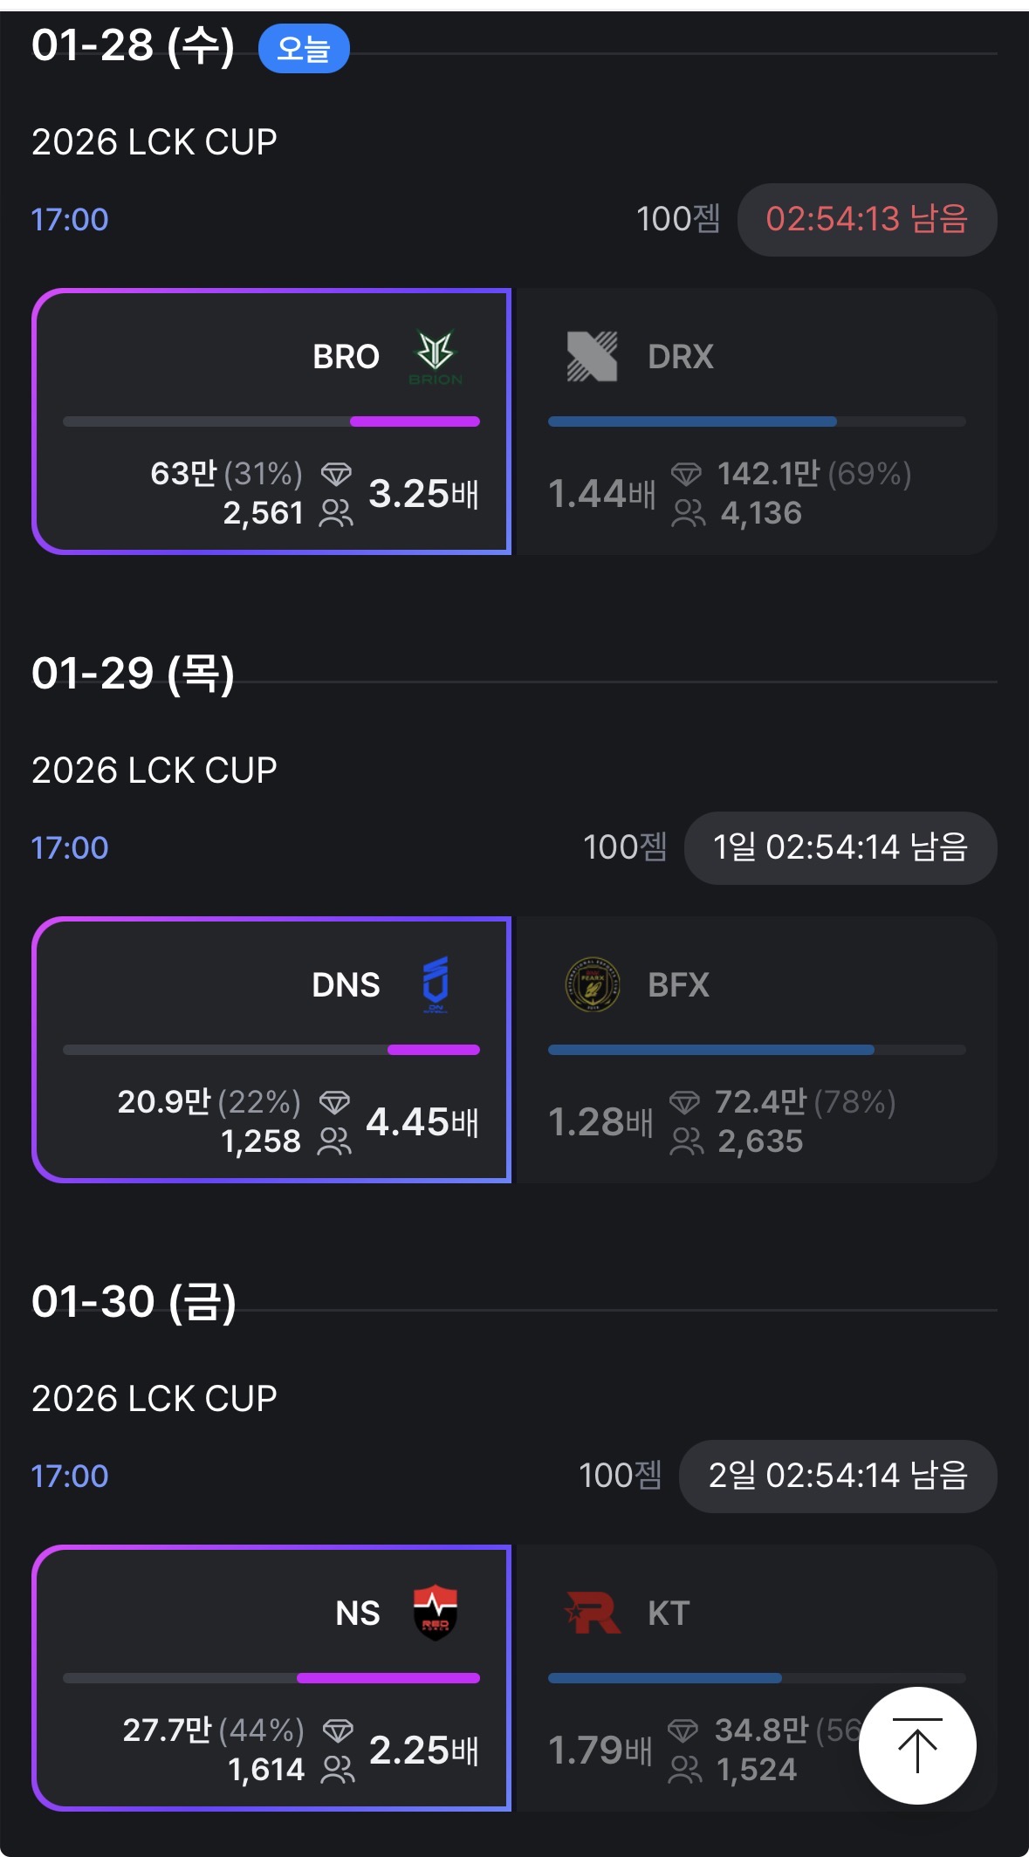Click the DRX team logo
The width and height of the screenshot is (1029, 1857).
tap(592, 356)
